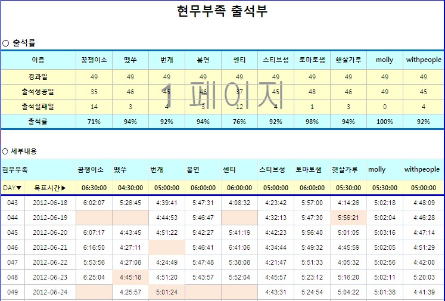Click the highlighted time 5:01:24
Screen dimensions: 445x301
[167, 292]
